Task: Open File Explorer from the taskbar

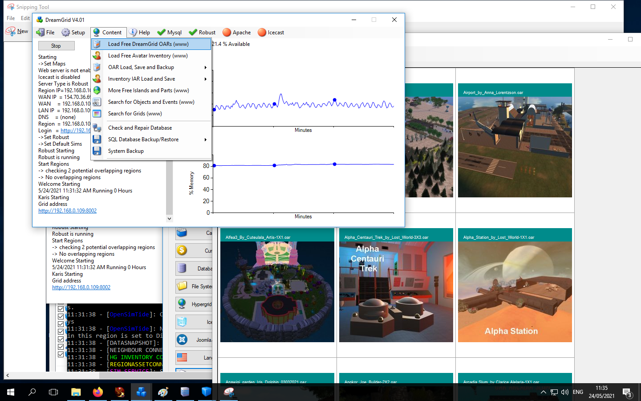Action: click(76, 392)
